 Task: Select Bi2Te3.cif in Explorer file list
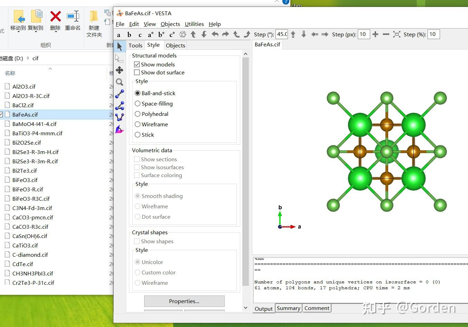25,171
